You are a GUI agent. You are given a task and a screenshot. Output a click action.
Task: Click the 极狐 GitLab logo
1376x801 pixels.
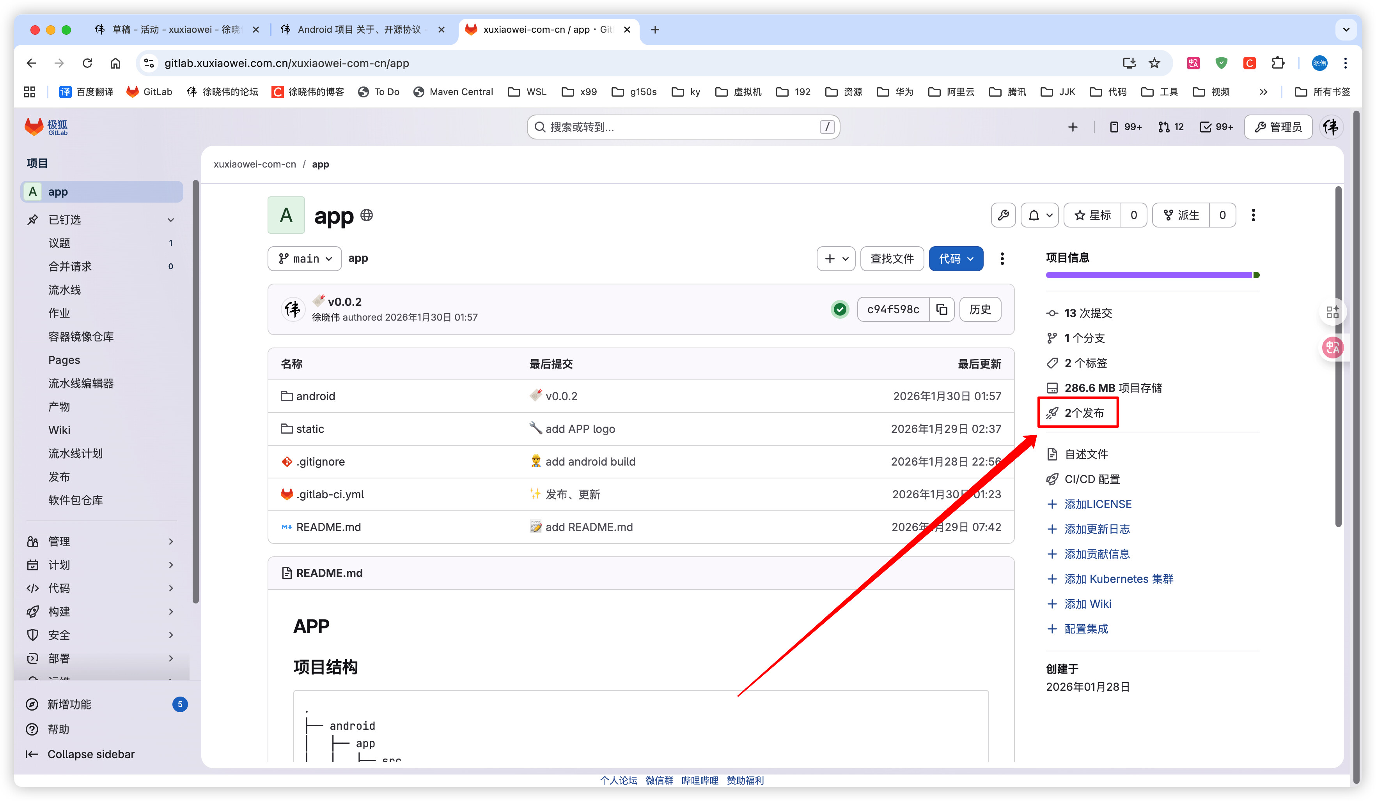[x=46, y=127]
